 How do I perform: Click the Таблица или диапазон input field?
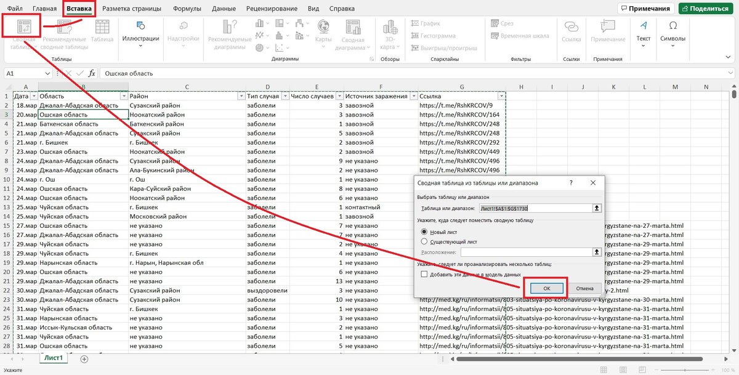tap(535, 208)
